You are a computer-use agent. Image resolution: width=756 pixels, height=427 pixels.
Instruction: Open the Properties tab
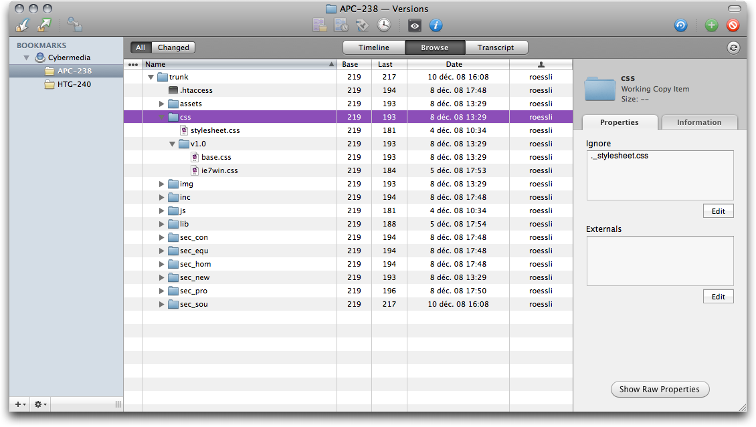[x=620, y=122]
